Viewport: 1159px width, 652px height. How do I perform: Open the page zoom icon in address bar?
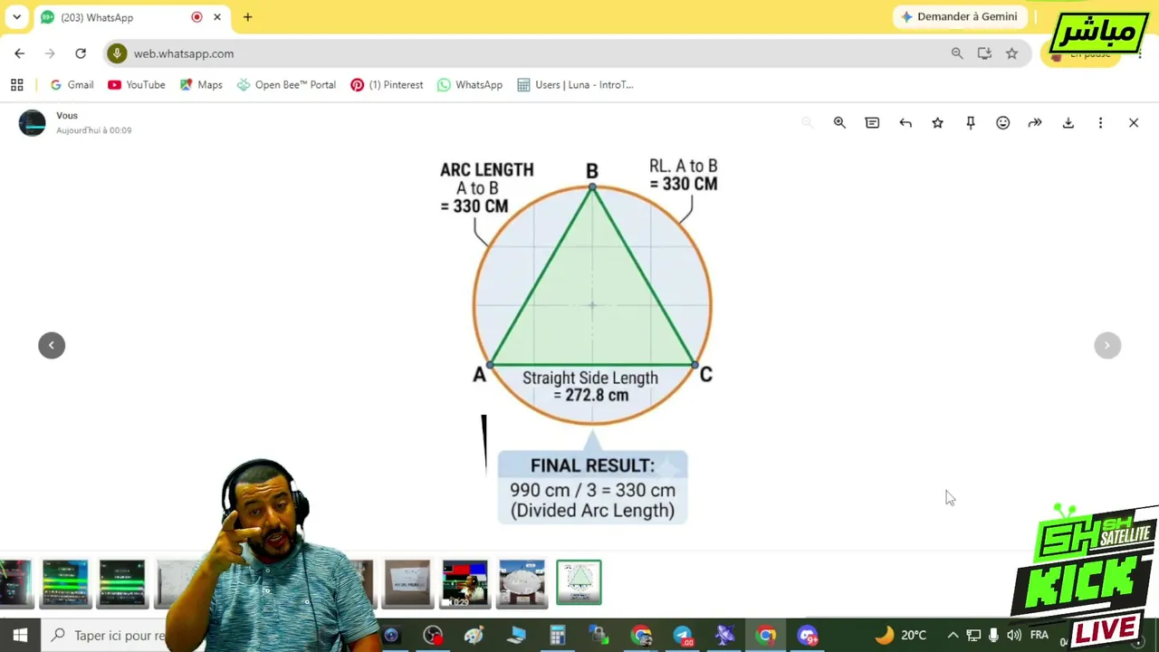957,53
